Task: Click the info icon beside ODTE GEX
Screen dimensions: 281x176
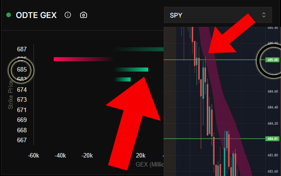Action: click(x=68, y=15)
